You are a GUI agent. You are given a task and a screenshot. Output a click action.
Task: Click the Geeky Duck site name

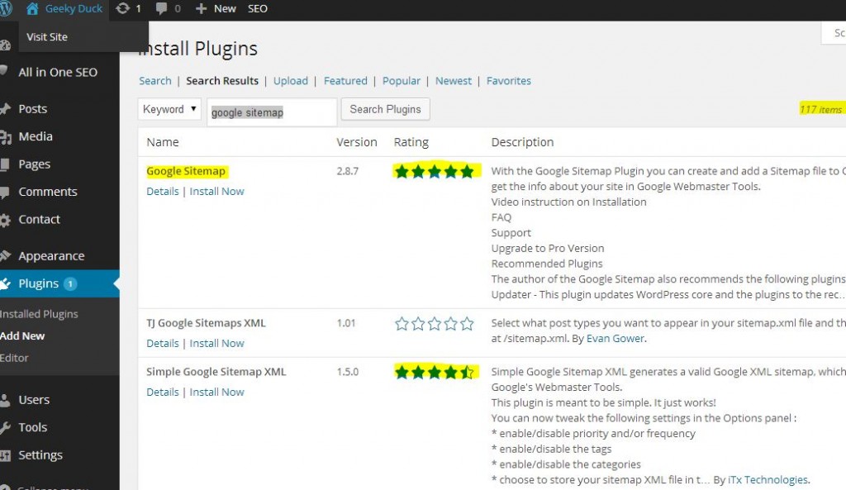coord(74,8)
